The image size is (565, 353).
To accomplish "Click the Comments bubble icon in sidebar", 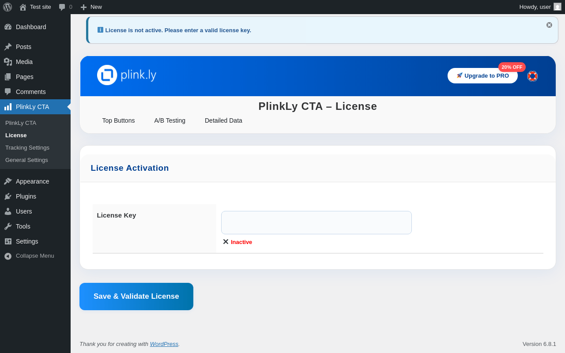I will click(x=8, y=92).
